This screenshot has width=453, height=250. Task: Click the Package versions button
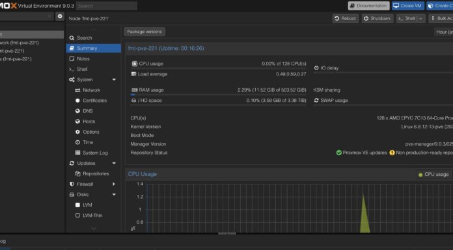click(144, 32)
